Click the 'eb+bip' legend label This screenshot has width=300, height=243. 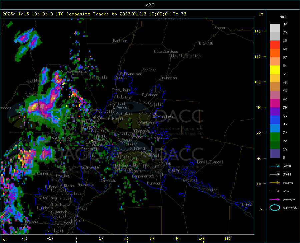289,200
